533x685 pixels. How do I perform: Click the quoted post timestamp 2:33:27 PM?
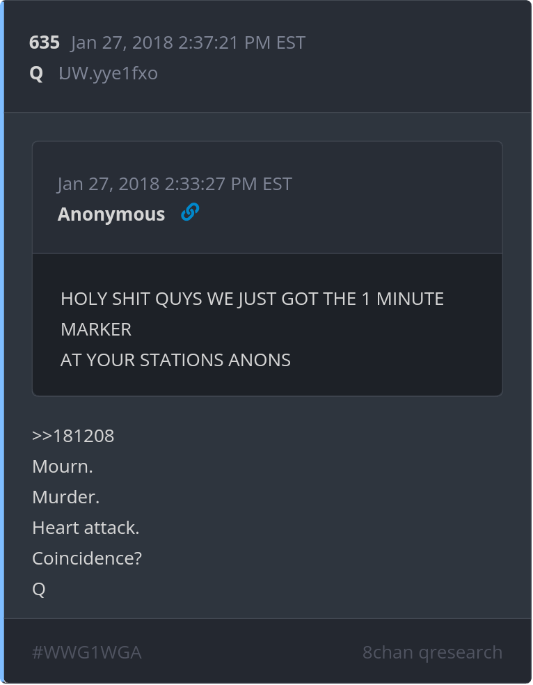coord(175,184)
